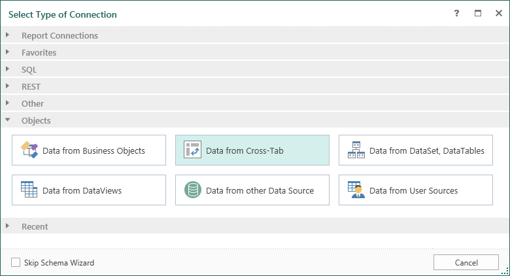Expand the Favorites category
Viewport: 510px width, 276px height.
tap(8, 52)
